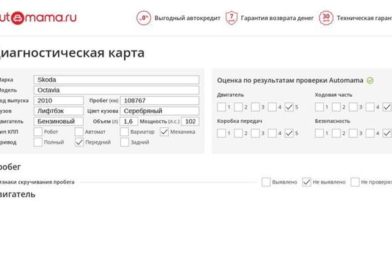Click the Коробка передач rating label
The height and width of the screenshot is (261, 392).
click(239, 121)
